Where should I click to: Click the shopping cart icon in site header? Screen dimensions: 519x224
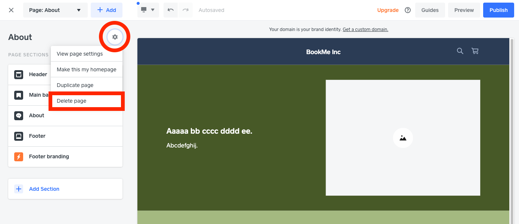[x=475, y=51]
